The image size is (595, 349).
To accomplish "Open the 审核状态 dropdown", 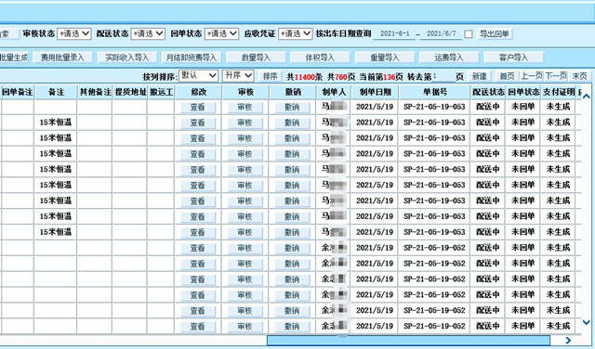I will 74,33.
